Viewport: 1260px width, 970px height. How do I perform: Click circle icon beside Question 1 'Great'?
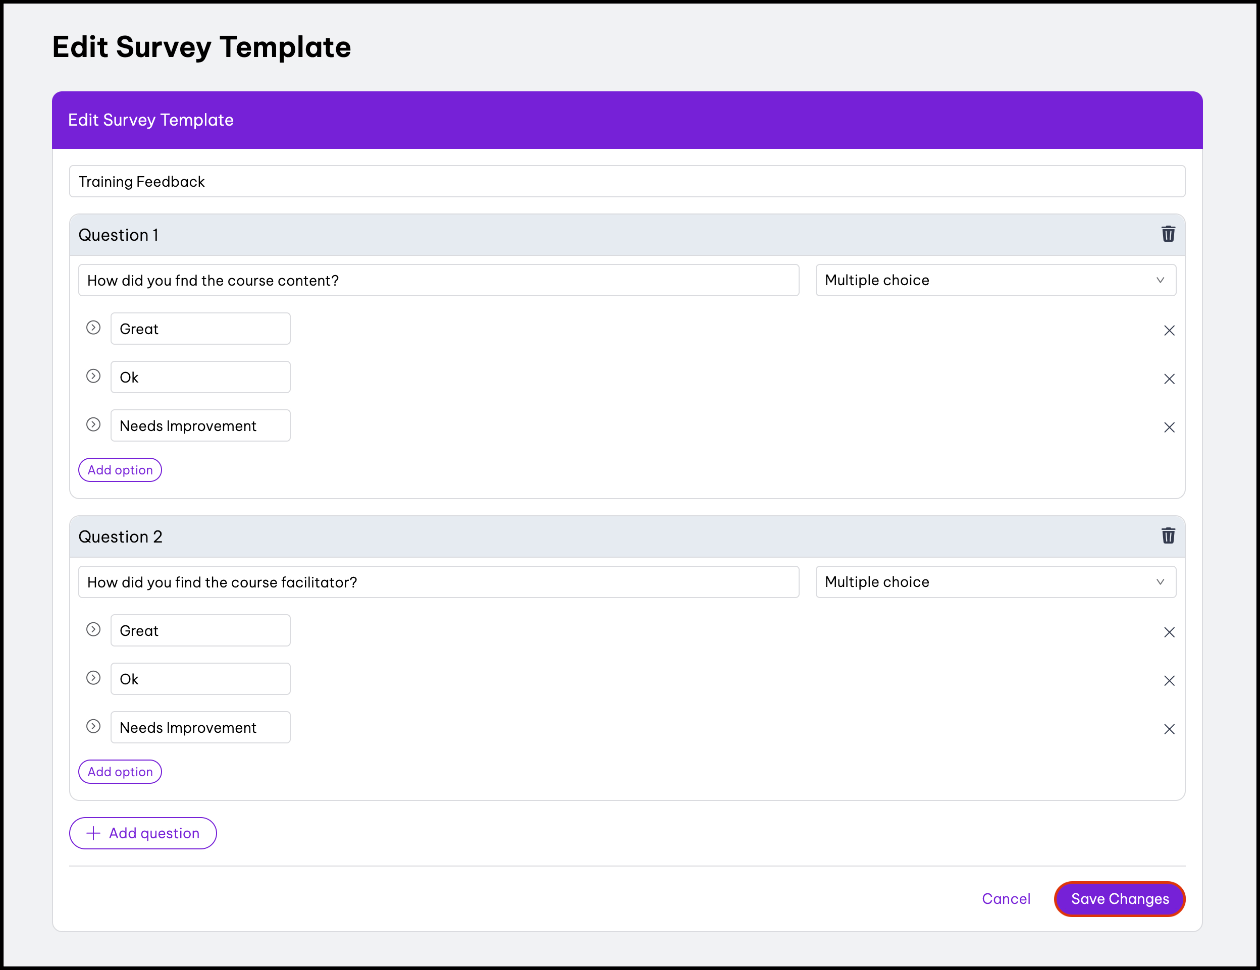(93, 328)
